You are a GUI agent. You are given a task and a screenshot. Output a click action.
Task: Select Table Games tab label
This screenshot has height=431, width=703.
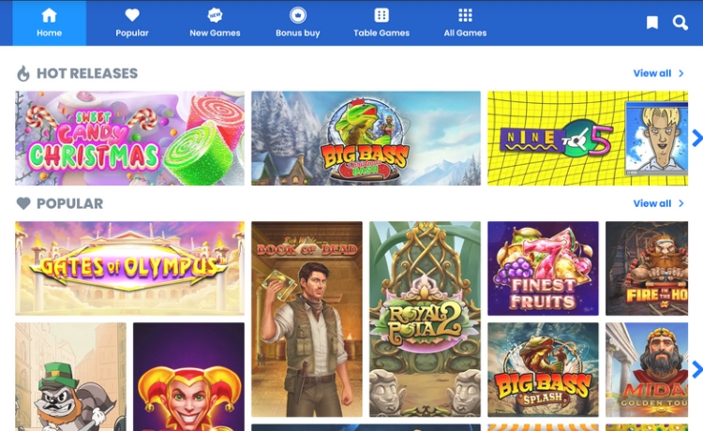381,33
